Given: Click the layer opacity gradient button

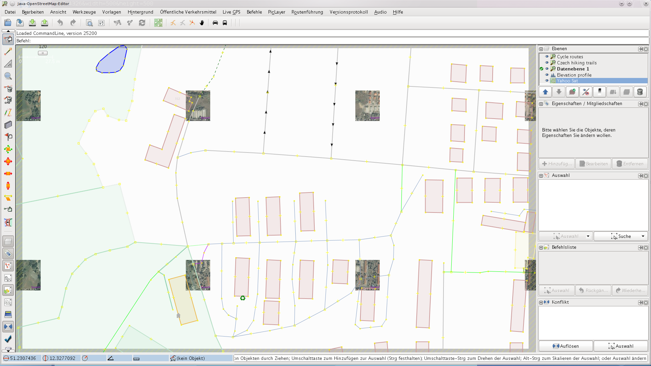Looking at the screenshot, I should coord(599,92).
